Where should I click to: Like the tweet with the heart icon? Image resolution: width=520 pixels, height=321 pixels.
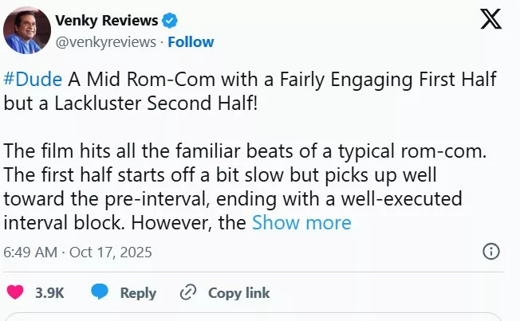pos(14,292)
